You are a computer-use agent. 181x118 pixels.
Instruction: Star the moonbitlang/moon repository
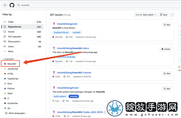[167, 89]
